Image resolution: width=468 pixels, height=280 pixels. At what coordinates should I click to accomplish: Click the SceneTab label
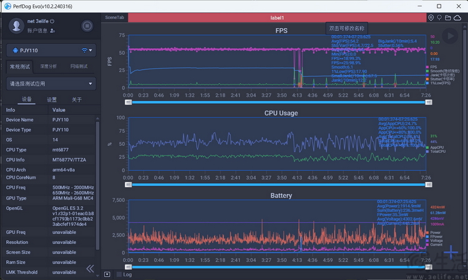tap(114, 17)
